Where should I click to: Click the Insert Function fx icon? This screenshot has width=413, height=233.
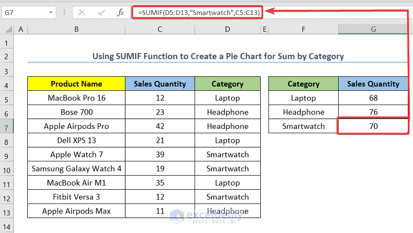pyautogui.click(x=120, y=12)
